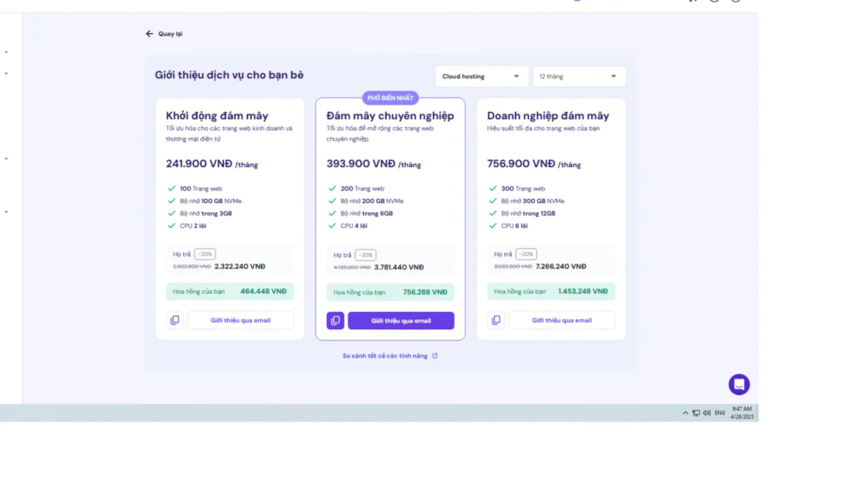
Task: Expand the first sidebar chevron
Action: click(7, 52)
